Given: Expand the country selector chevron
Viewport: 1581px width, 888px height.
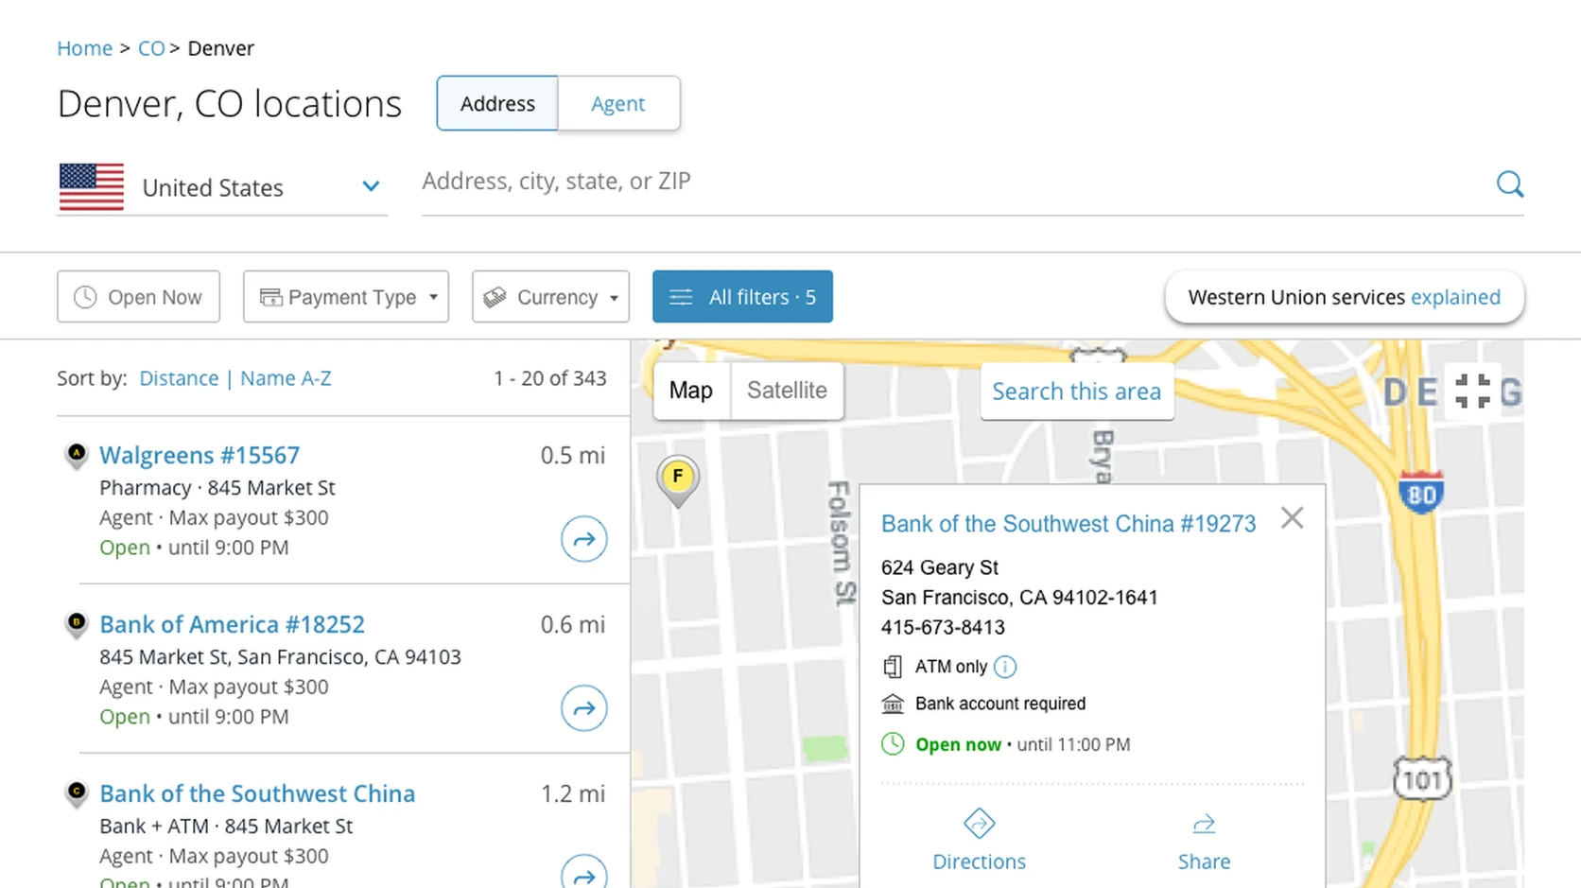Looking at the screenshot, I should click(x=371, y=186).
